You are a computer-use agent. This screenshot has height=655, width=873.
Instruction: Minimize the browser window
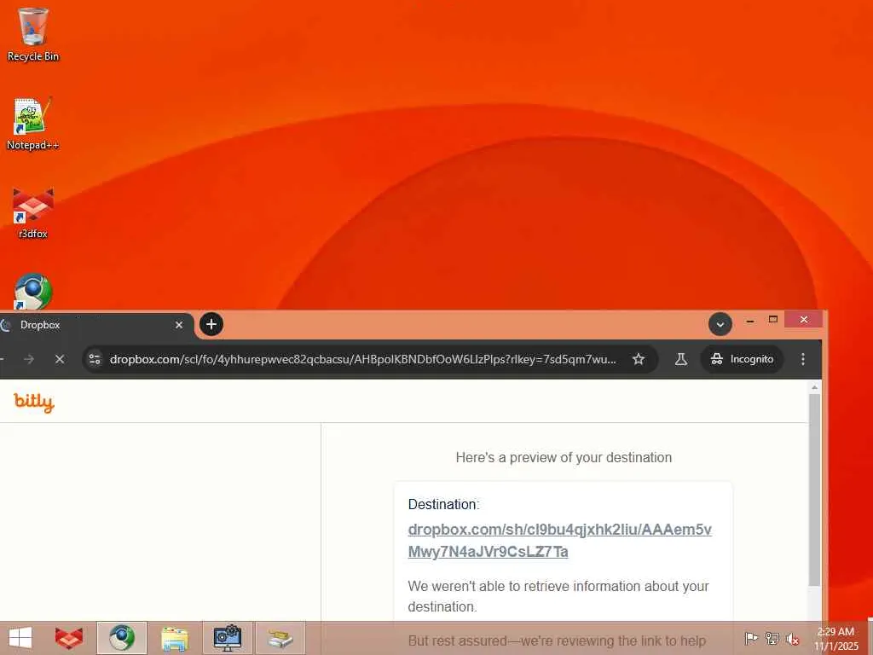[750, 320]
